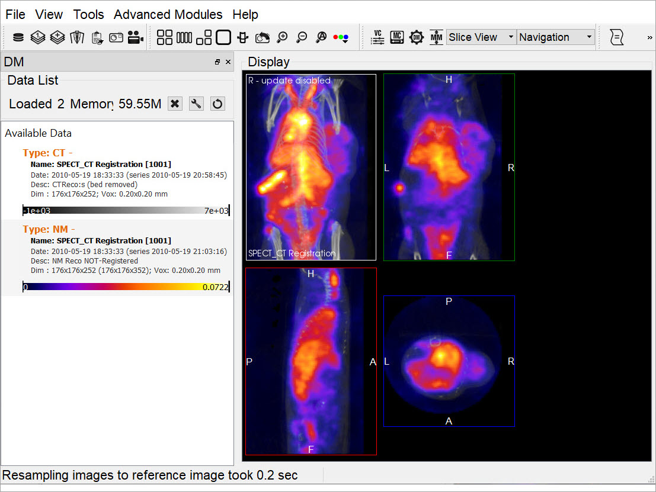Switch to the 2x2 grid layout
This screenshot has width=656, height=492.
click(x=165, y=37)
